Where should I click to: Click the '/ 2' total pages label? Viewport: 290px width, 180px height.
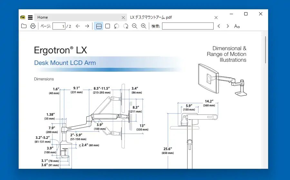(69, 26)
